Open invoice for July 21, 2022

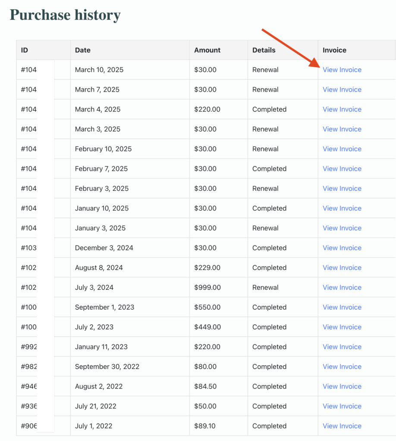point(342,407)
